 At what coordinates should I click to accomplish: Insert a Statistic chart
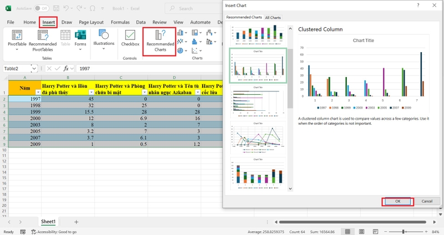pos(197,42)
